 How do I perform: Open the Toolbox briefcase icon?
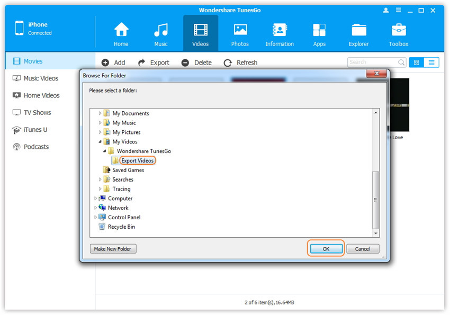click(x=399, y=31)
